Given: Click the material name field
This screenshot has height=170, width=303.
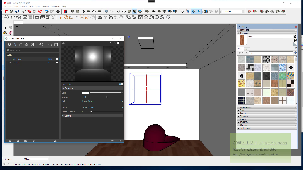Looking at the screenshot, I should 270,36.
